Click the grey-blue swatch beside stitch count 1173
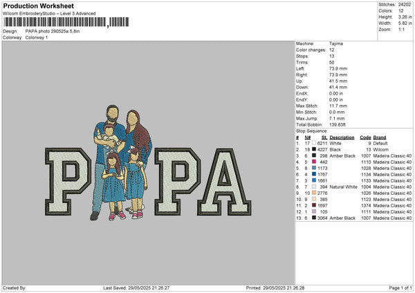 coord(314,168)
